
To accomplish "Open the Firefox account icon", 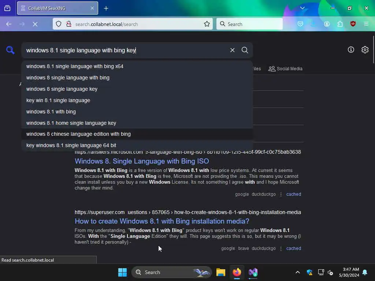I will coord(327,24).
